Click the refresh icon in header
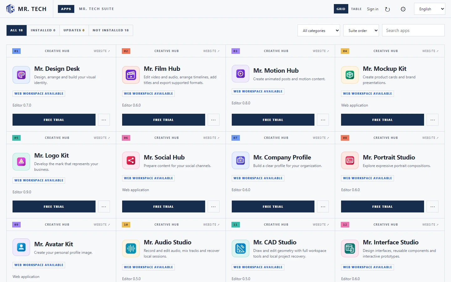The width and height of the screenshot is (451, 282). tap(387, 9)
